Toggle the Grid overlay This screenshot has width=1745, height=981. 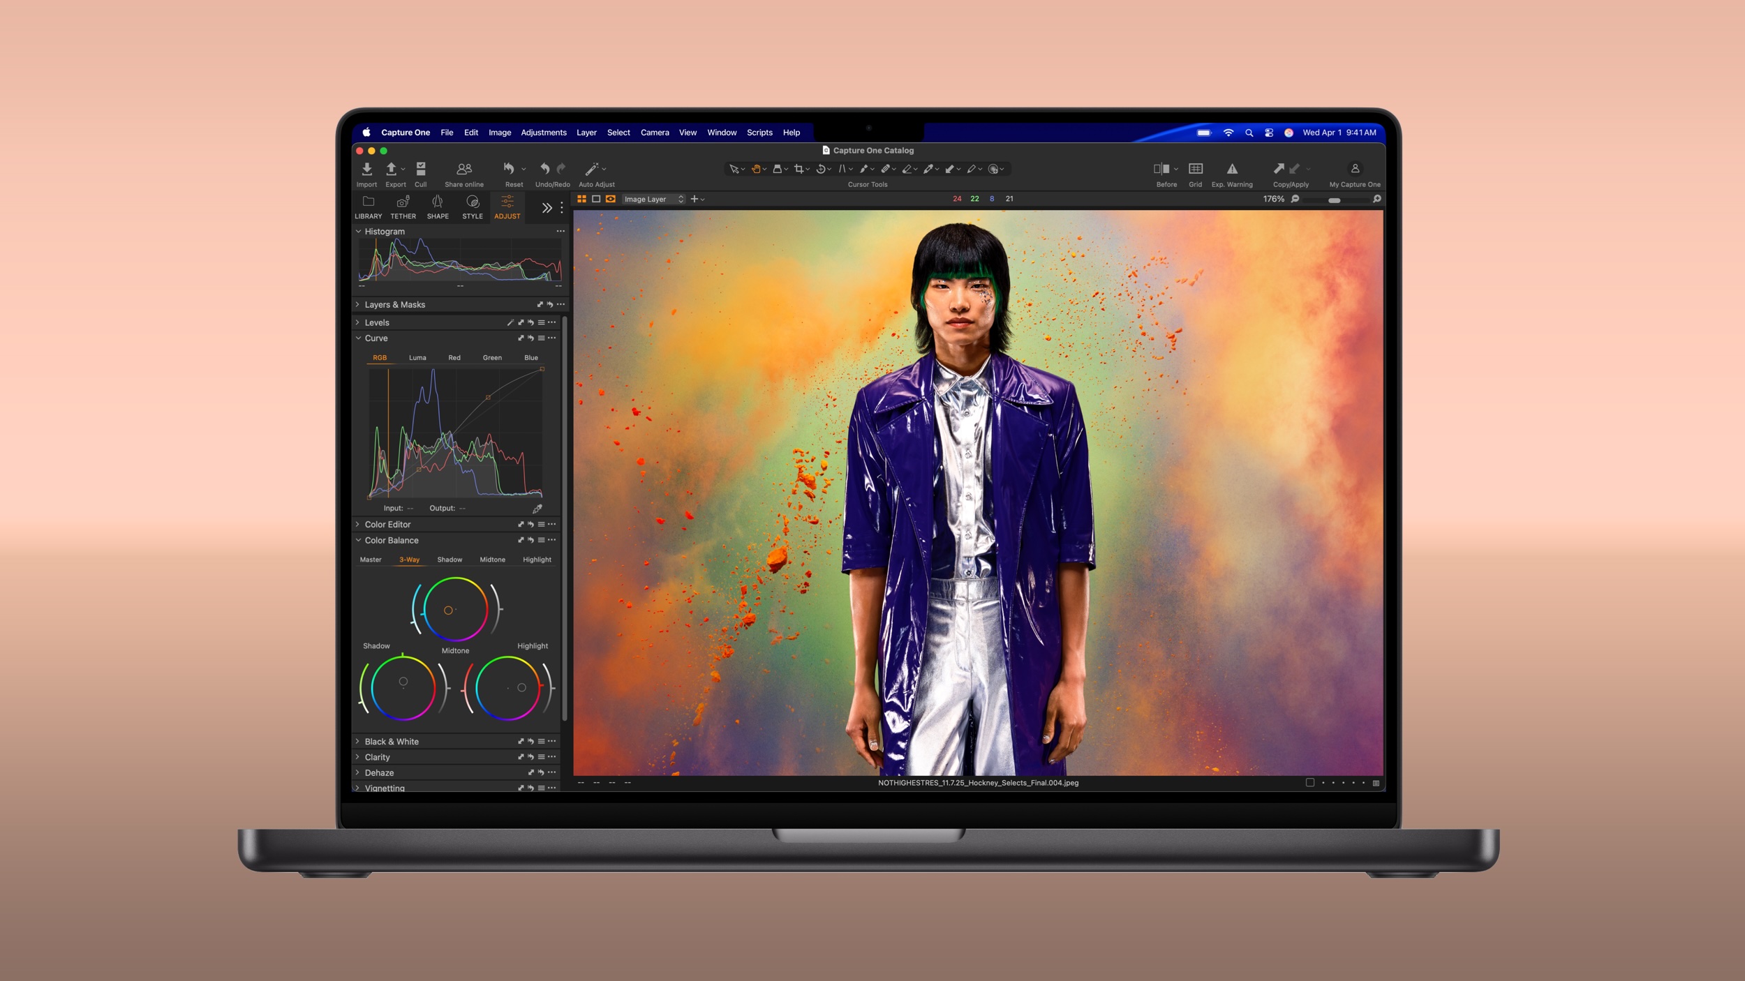point(1196,169)
